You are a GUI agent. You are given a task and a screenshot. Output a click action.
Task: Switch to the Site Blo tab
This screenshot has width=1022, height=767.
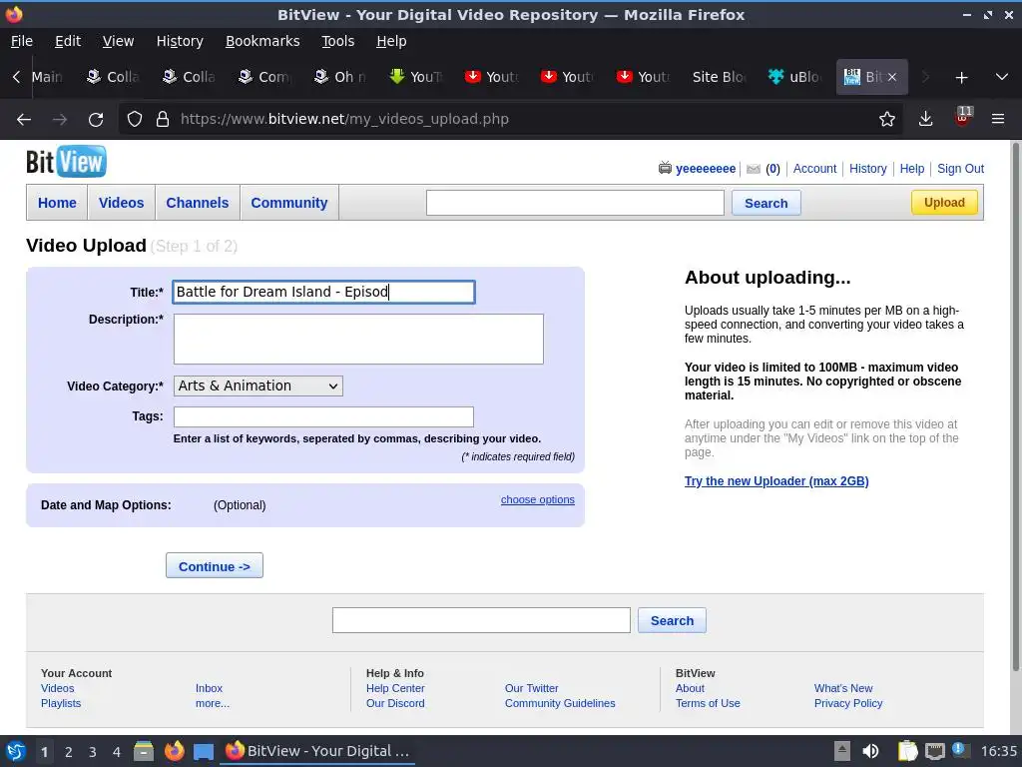719,77
